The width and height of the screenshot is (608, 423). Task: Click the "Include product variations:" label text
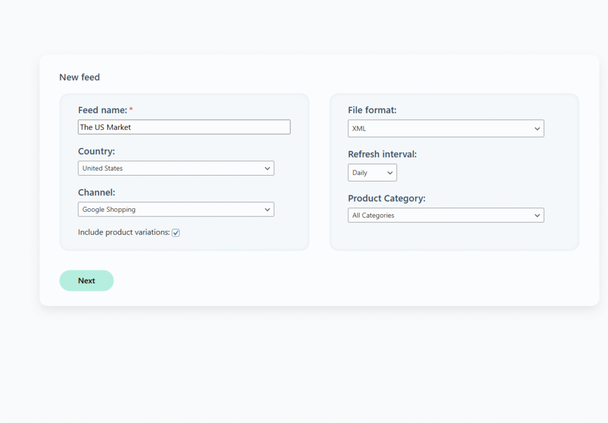pos(123,233)
